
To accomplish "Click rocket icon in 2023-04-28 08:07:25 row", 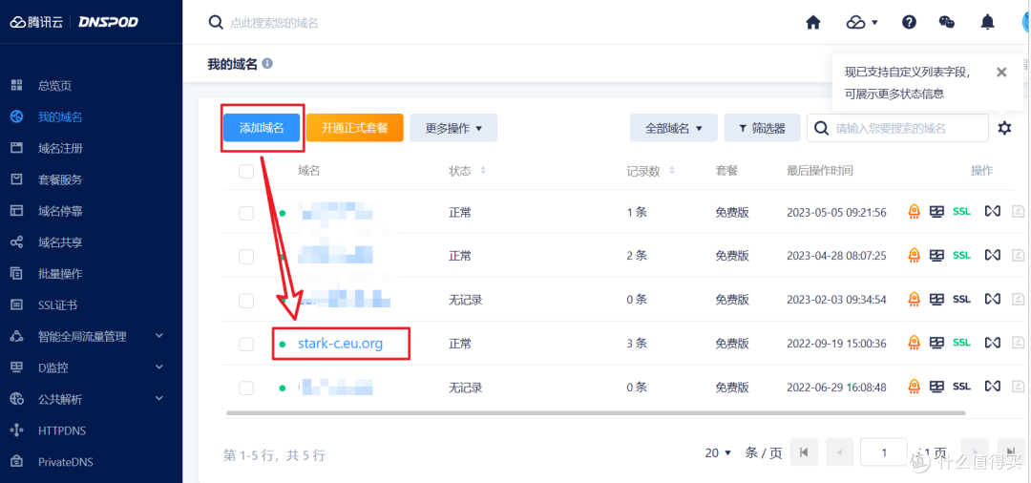I will tap(914, 255).
